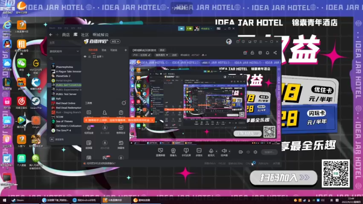Open the 网易云音乐 desktop icon
The width and height of the screenshot is (363, 204).
point(21,103)
